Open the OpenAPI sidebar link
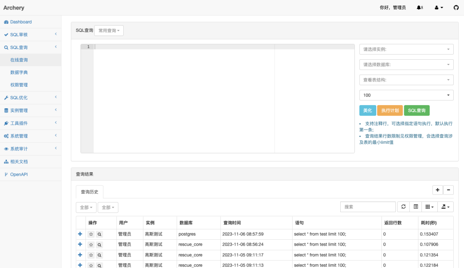Image resolution: width=464 pixels, height=268 pixels. (31, 174)
